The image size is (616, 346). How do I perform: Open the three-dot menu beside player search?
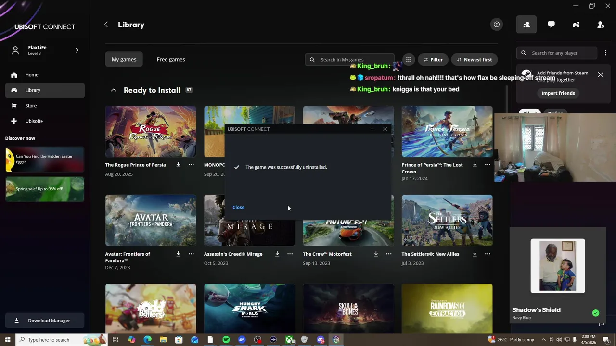(x=605, y=53)
